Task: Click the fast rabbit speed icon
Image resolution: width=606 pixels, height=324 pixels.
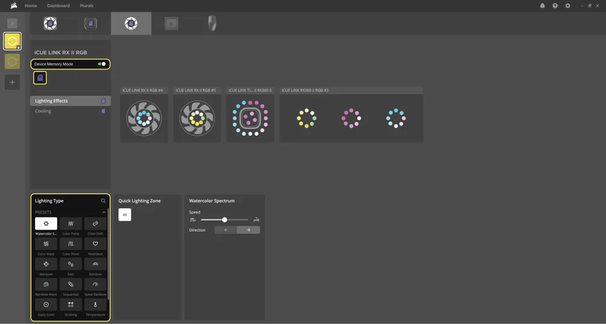Action: point(256,220)
